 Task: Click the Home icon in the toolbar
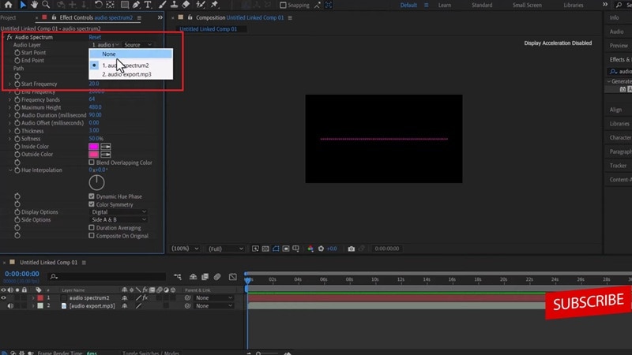8,5
